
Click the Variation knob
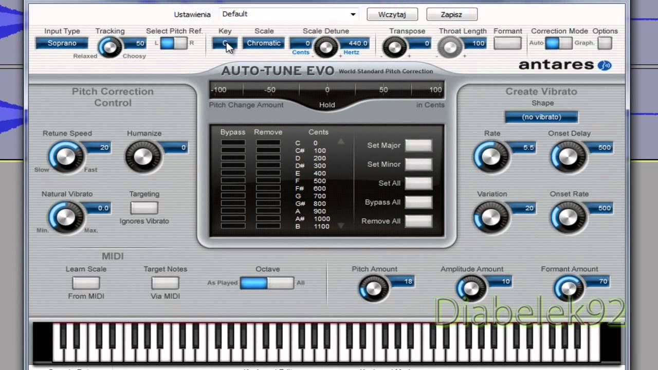click(491, 217)
